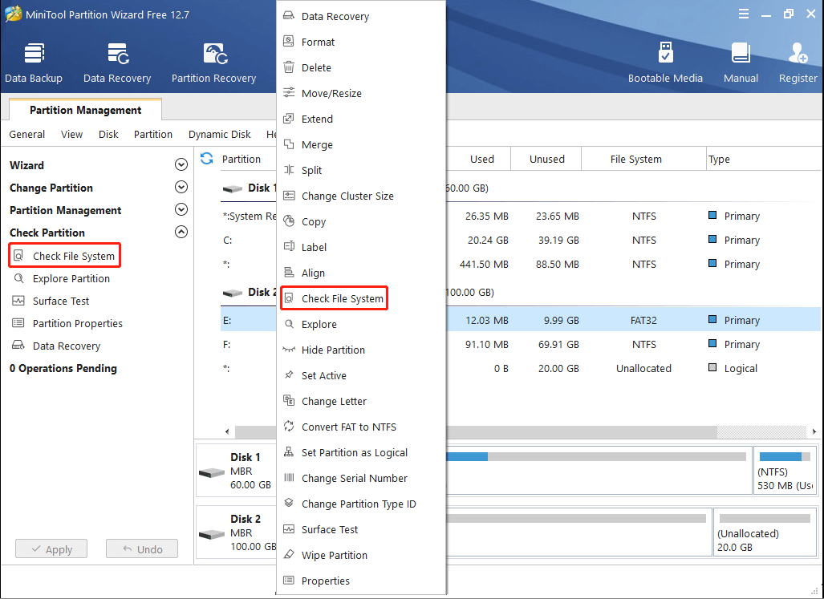This screenshot has height=599, width=824.
Task: Collapse the Check Partition section
Action: tap(181, 232)
